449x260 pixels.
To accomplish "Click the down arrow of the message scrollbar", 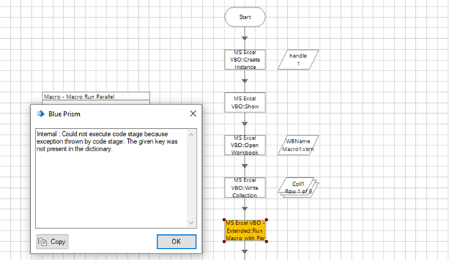I will pyautogui.click(x=191, y=223).
